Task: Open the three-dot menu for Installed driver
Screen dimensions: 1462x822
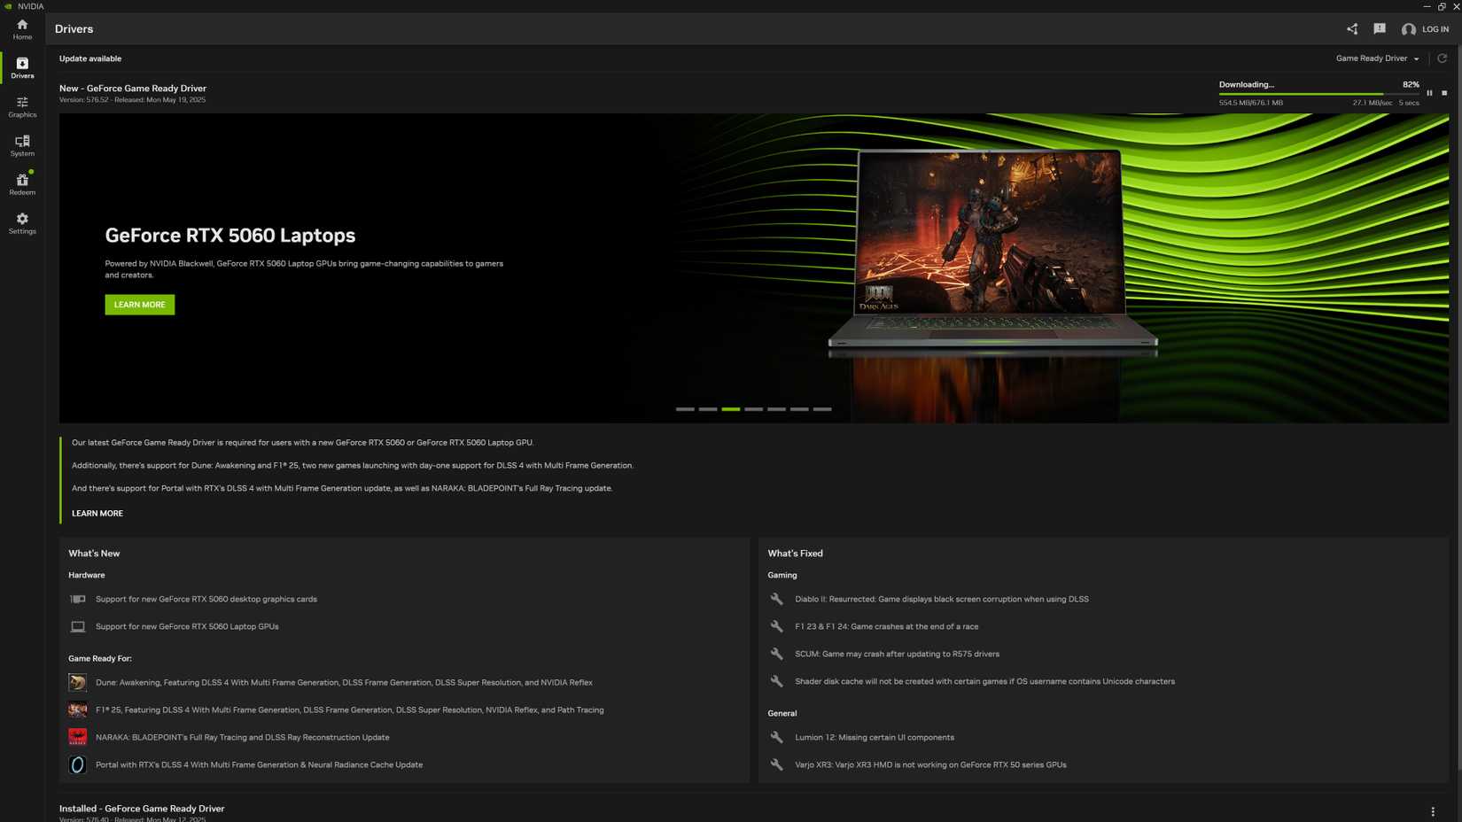Action: click(x=1431, y=810)
